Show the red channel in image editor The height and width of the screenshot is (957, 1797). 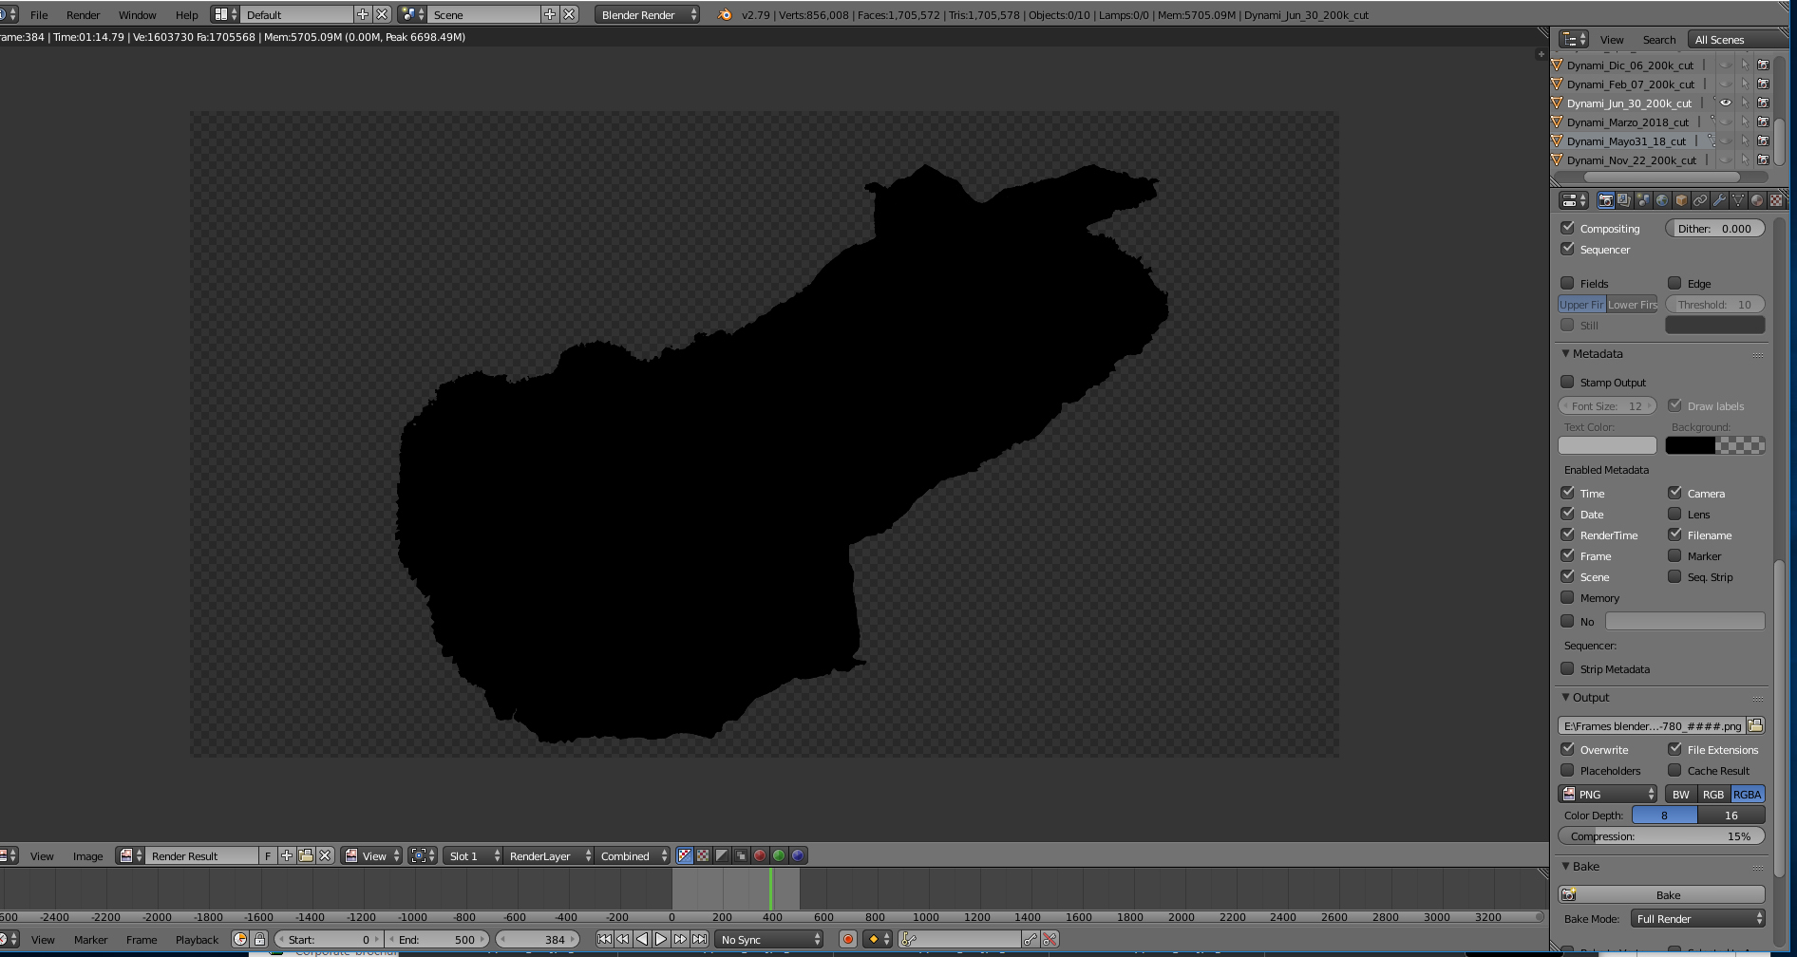pyautogui.click(x=760, y=855)
